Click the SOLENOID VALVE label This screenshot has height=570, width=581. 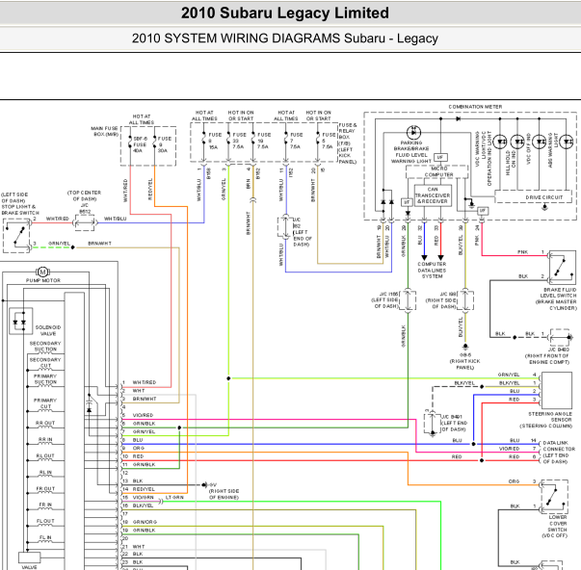point(48,330)
